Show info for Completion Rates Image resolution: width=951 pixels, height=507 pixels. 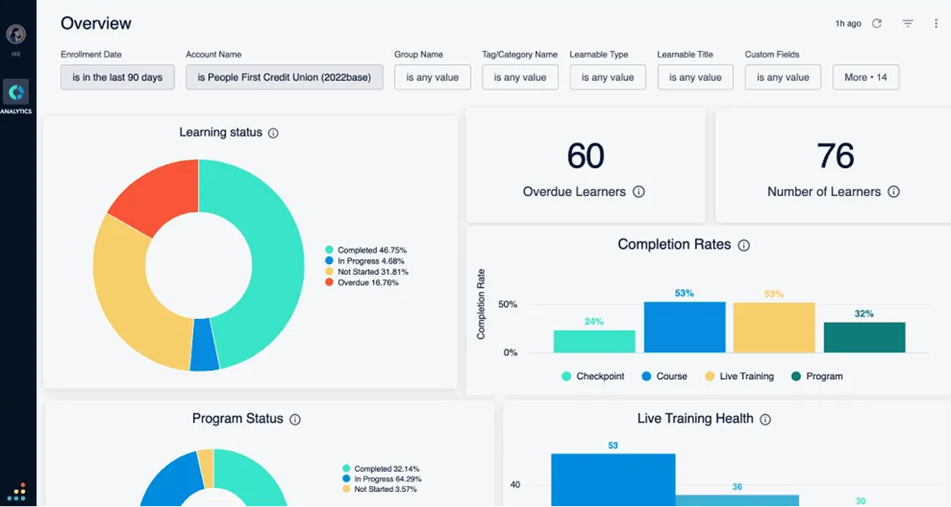click(744, 246)
